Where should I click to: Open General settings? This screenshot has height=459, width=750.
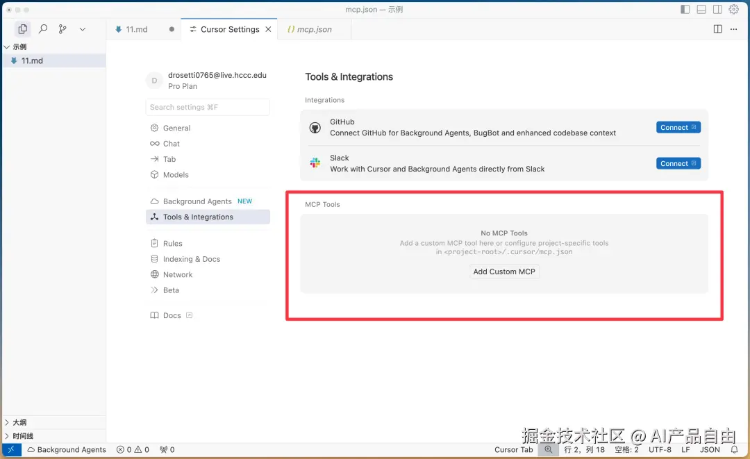point(208,128)
